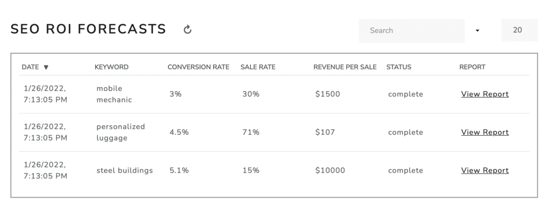Select the personalized luggage keyword cell
The image size is (547, 204).
(x=120, y=132)
